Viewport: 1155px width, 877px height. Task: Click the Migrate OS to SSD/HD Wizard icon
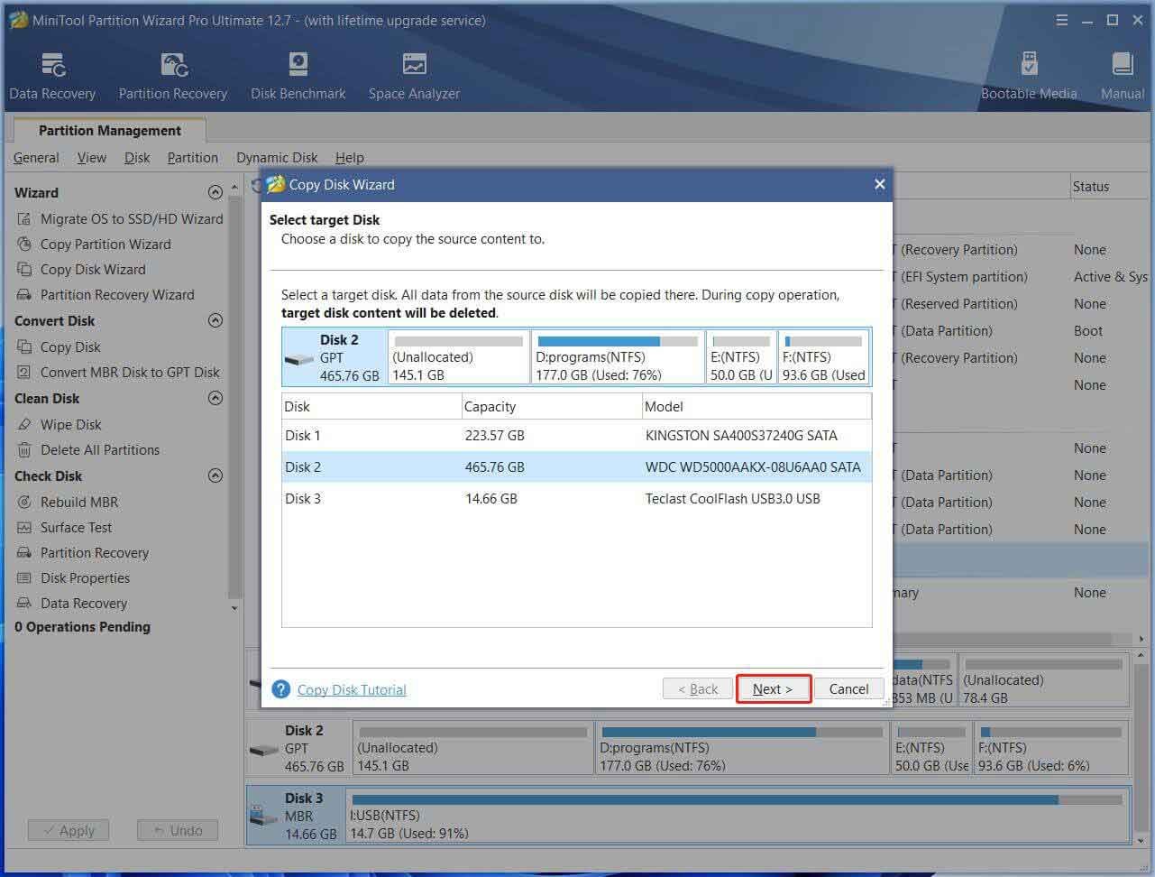24,219
